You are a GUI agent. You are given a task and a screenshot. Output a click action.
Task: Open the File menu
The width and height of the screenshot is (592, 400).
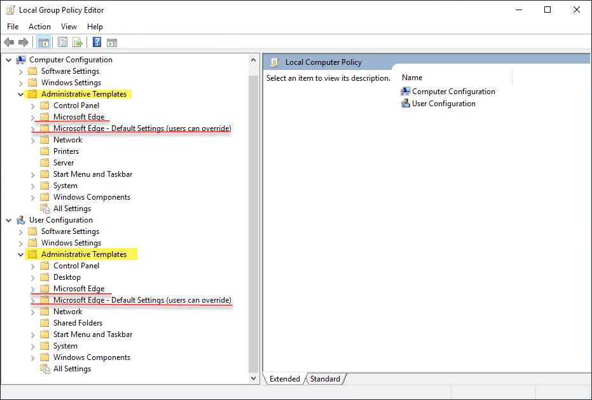tap(13, 27)
